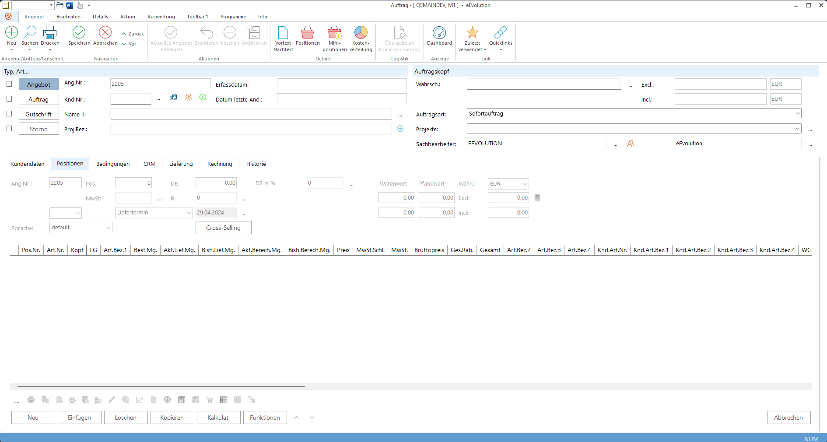Click the orange person icon beside Sachbearbeiter
The width and height of the screenshot is (827, 442).
(x=631, y=144)
